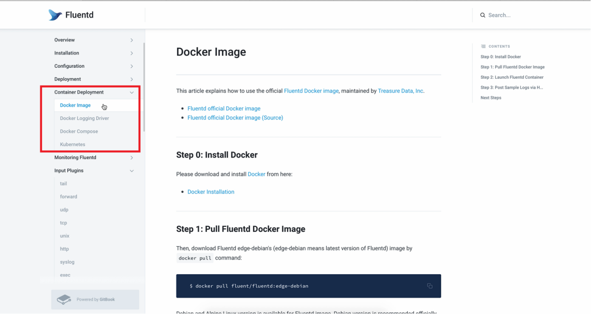Image resolution: width=591 pixels, height=314 pixels.
Task: Collapse the Container Deployment section
Action: [x=132, y=92]
